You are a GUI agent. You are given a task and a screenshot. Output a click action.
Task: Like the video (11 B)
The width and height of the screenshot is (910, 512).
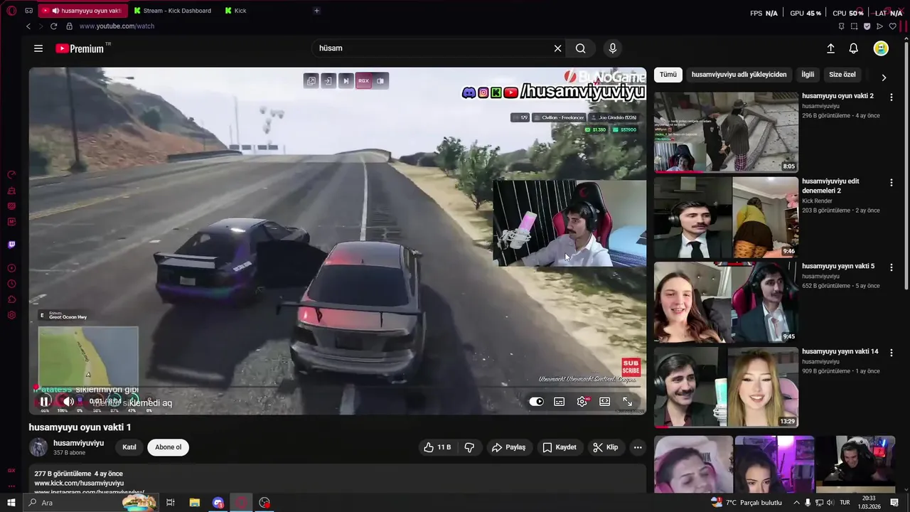pos(437,447)
